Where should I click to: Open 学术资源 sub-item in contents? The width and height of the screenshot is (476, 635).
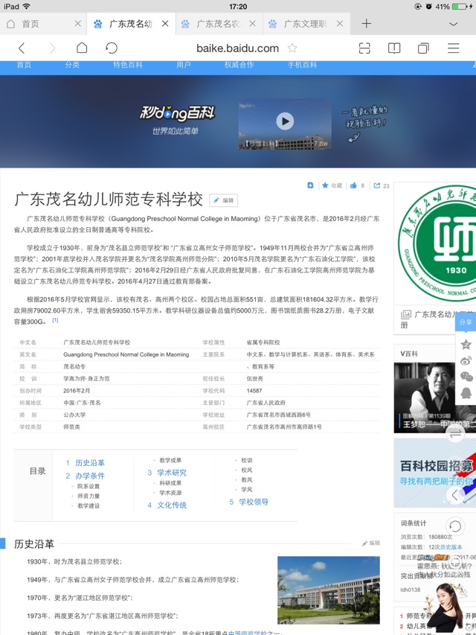point(170,493)
